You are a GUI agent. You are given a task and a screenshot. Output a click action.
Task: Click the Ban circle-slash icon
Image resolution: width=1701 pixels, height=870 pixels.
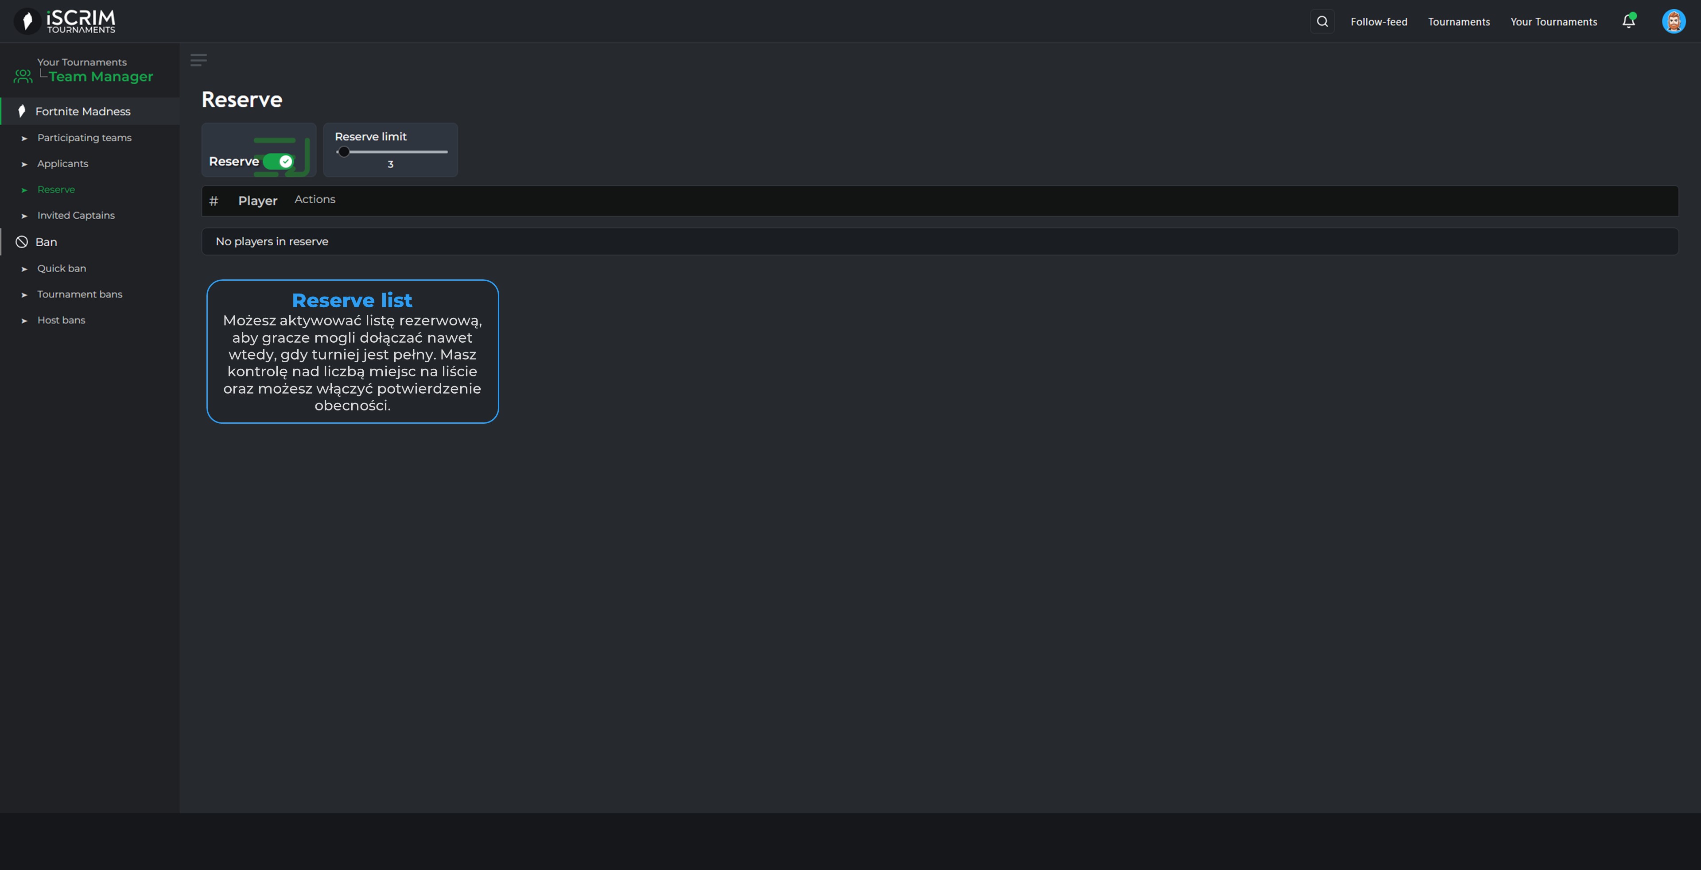[x=22, y=242]
